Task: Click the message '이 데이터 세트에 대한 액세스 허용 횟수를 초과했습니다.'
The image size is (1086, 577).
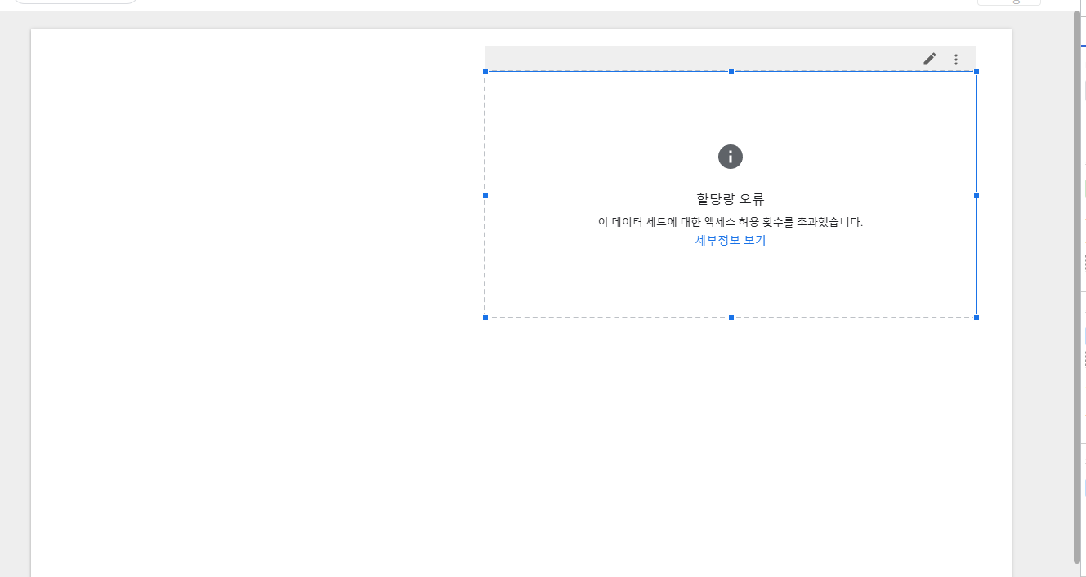Action: 731,222
